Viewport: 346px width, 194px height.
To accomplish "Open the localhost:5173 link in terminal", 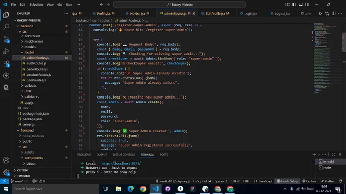I will pos(121,163).
